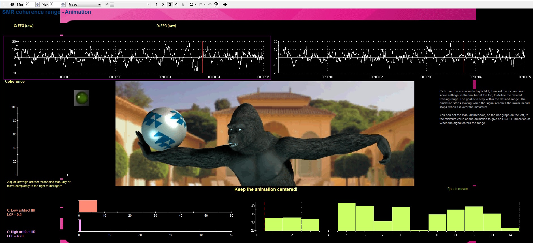Open the print options icon
Screen dimensions: 533x243
coord(192,5)
